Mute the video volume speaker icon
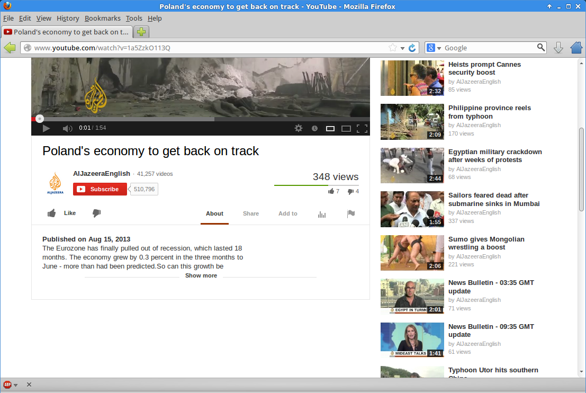 pyautogui.click(x=67, y=129)
